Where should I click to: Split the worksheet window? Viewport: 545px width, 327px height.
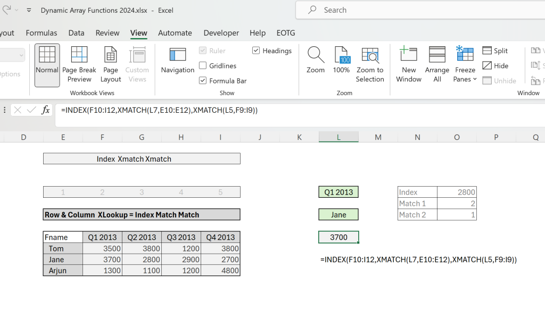point(496,51)
